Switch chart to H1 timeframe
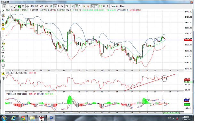The image size is (200, 126). 51,6
